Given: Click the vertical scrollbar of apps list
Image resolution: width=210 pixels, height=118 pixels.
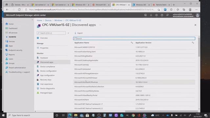Looking at the screenshot, I should pos(199,47).
